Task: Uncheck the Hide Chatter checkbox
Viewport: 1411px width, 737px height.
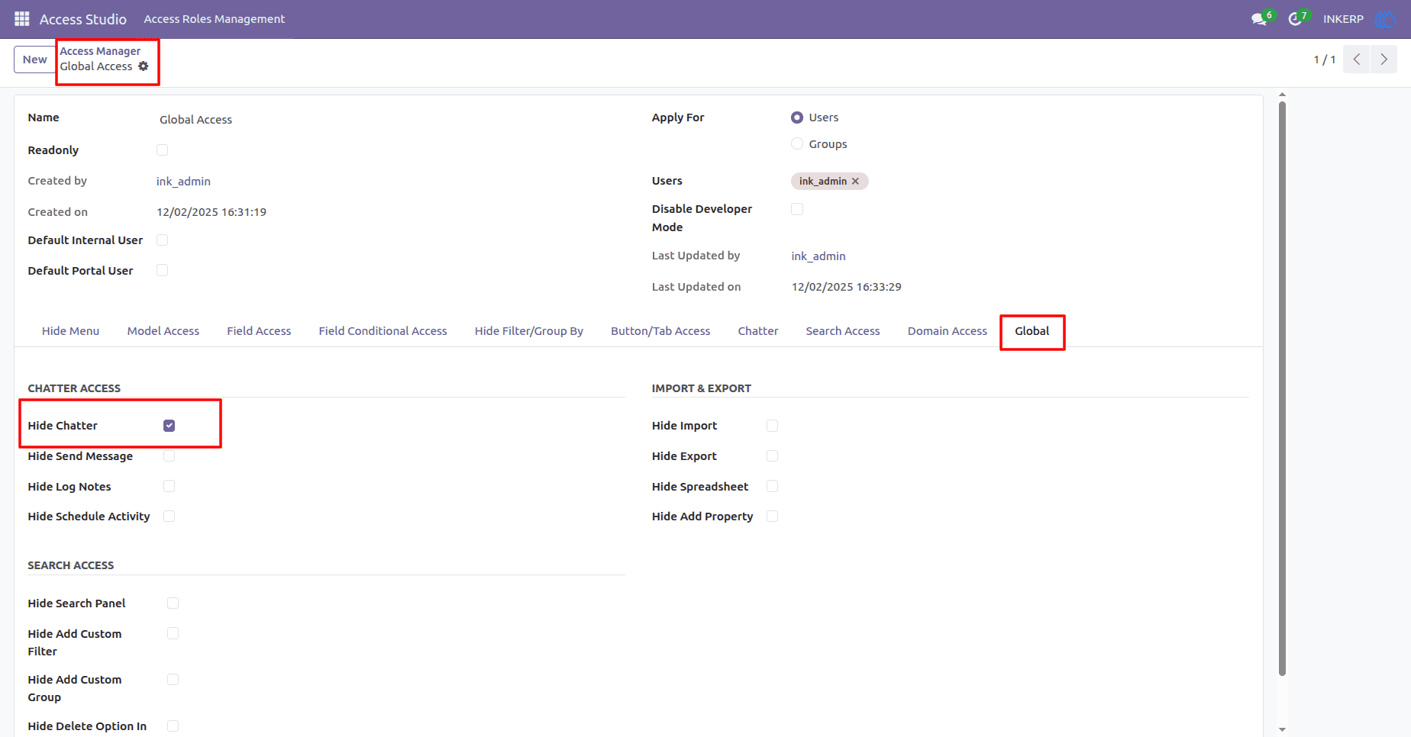Action: point(170,426)
